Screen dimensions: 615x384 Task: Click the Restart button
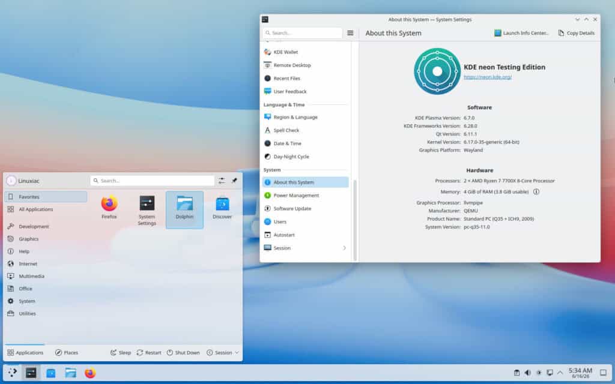point(149,353)
